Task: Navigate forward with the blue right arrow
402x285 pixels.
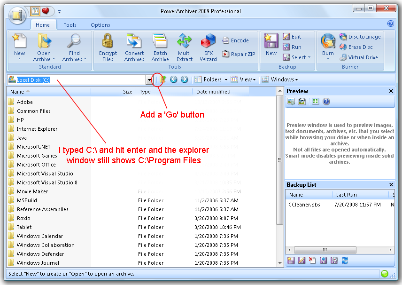Action: (184, 79)
